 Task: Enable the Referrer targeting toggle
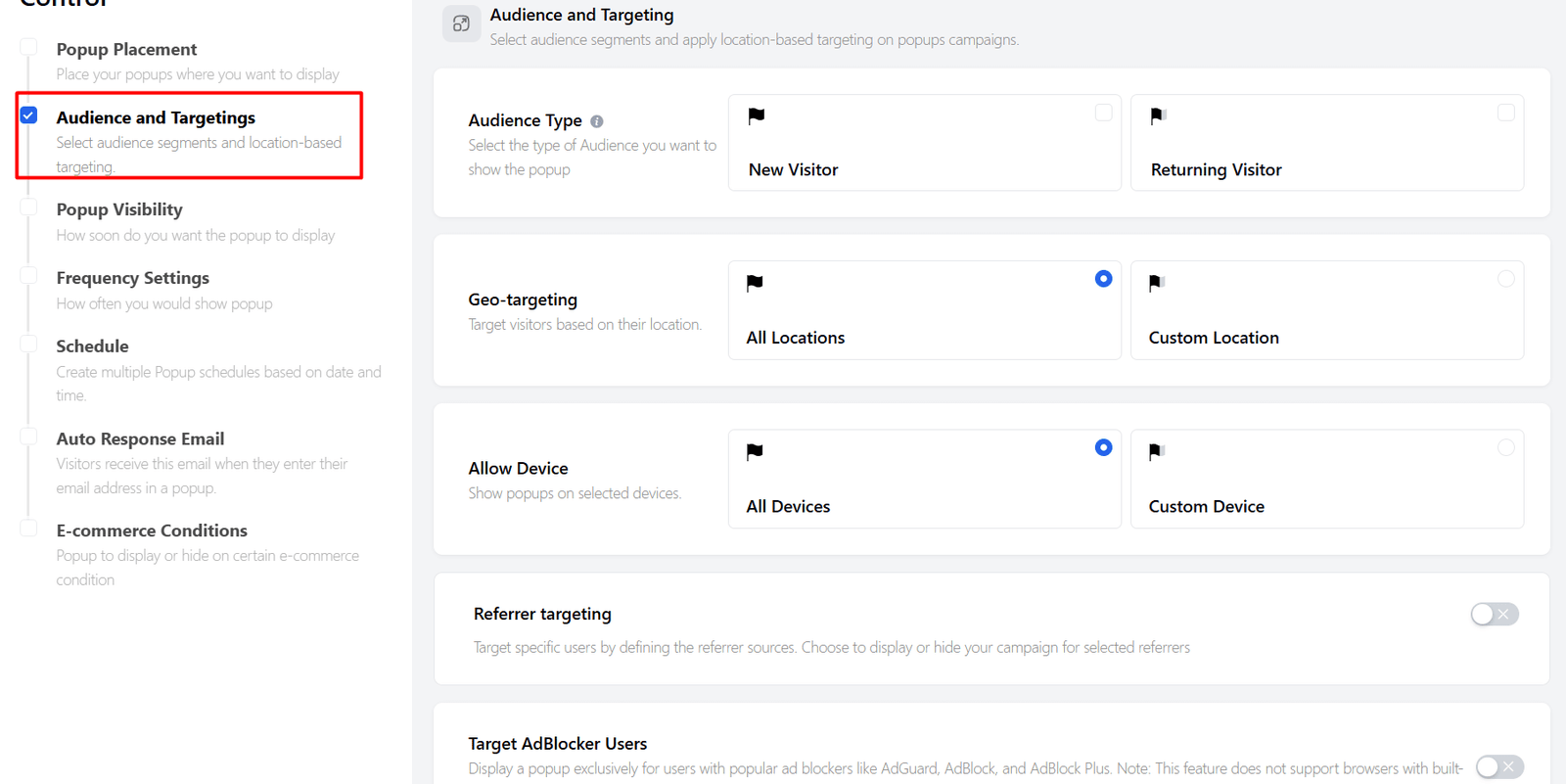1494,614
